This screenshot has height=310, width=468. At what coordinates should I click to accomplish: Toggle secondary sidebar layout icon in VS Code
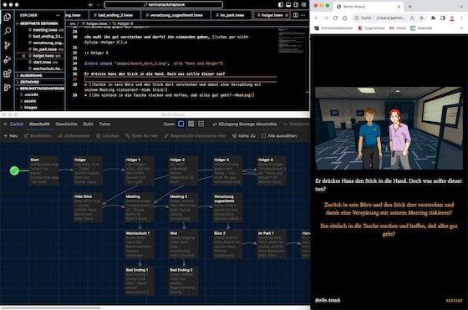pos(296,5)
